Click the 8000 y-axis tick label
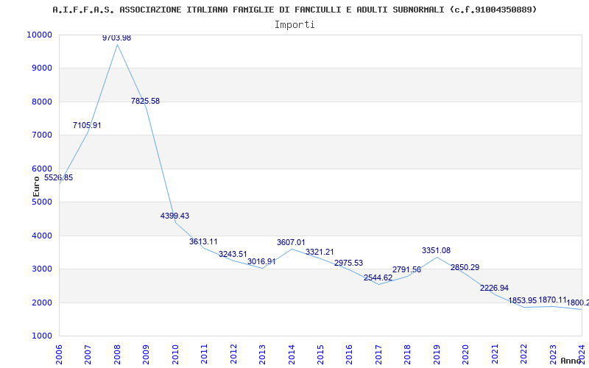 (41, 102)
